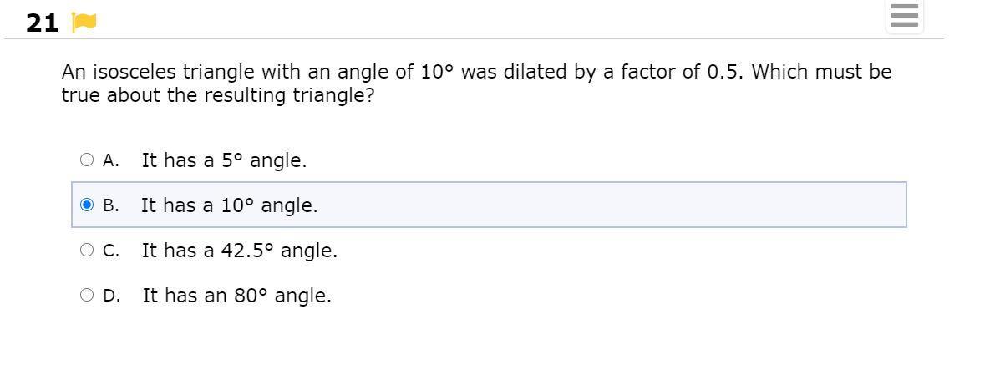Click answer text 'It has a 5° angle.'

224,160
